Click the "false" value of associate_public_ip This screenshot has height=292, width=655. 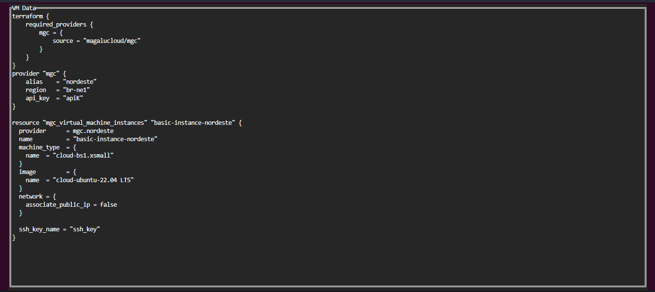(109, 204)
